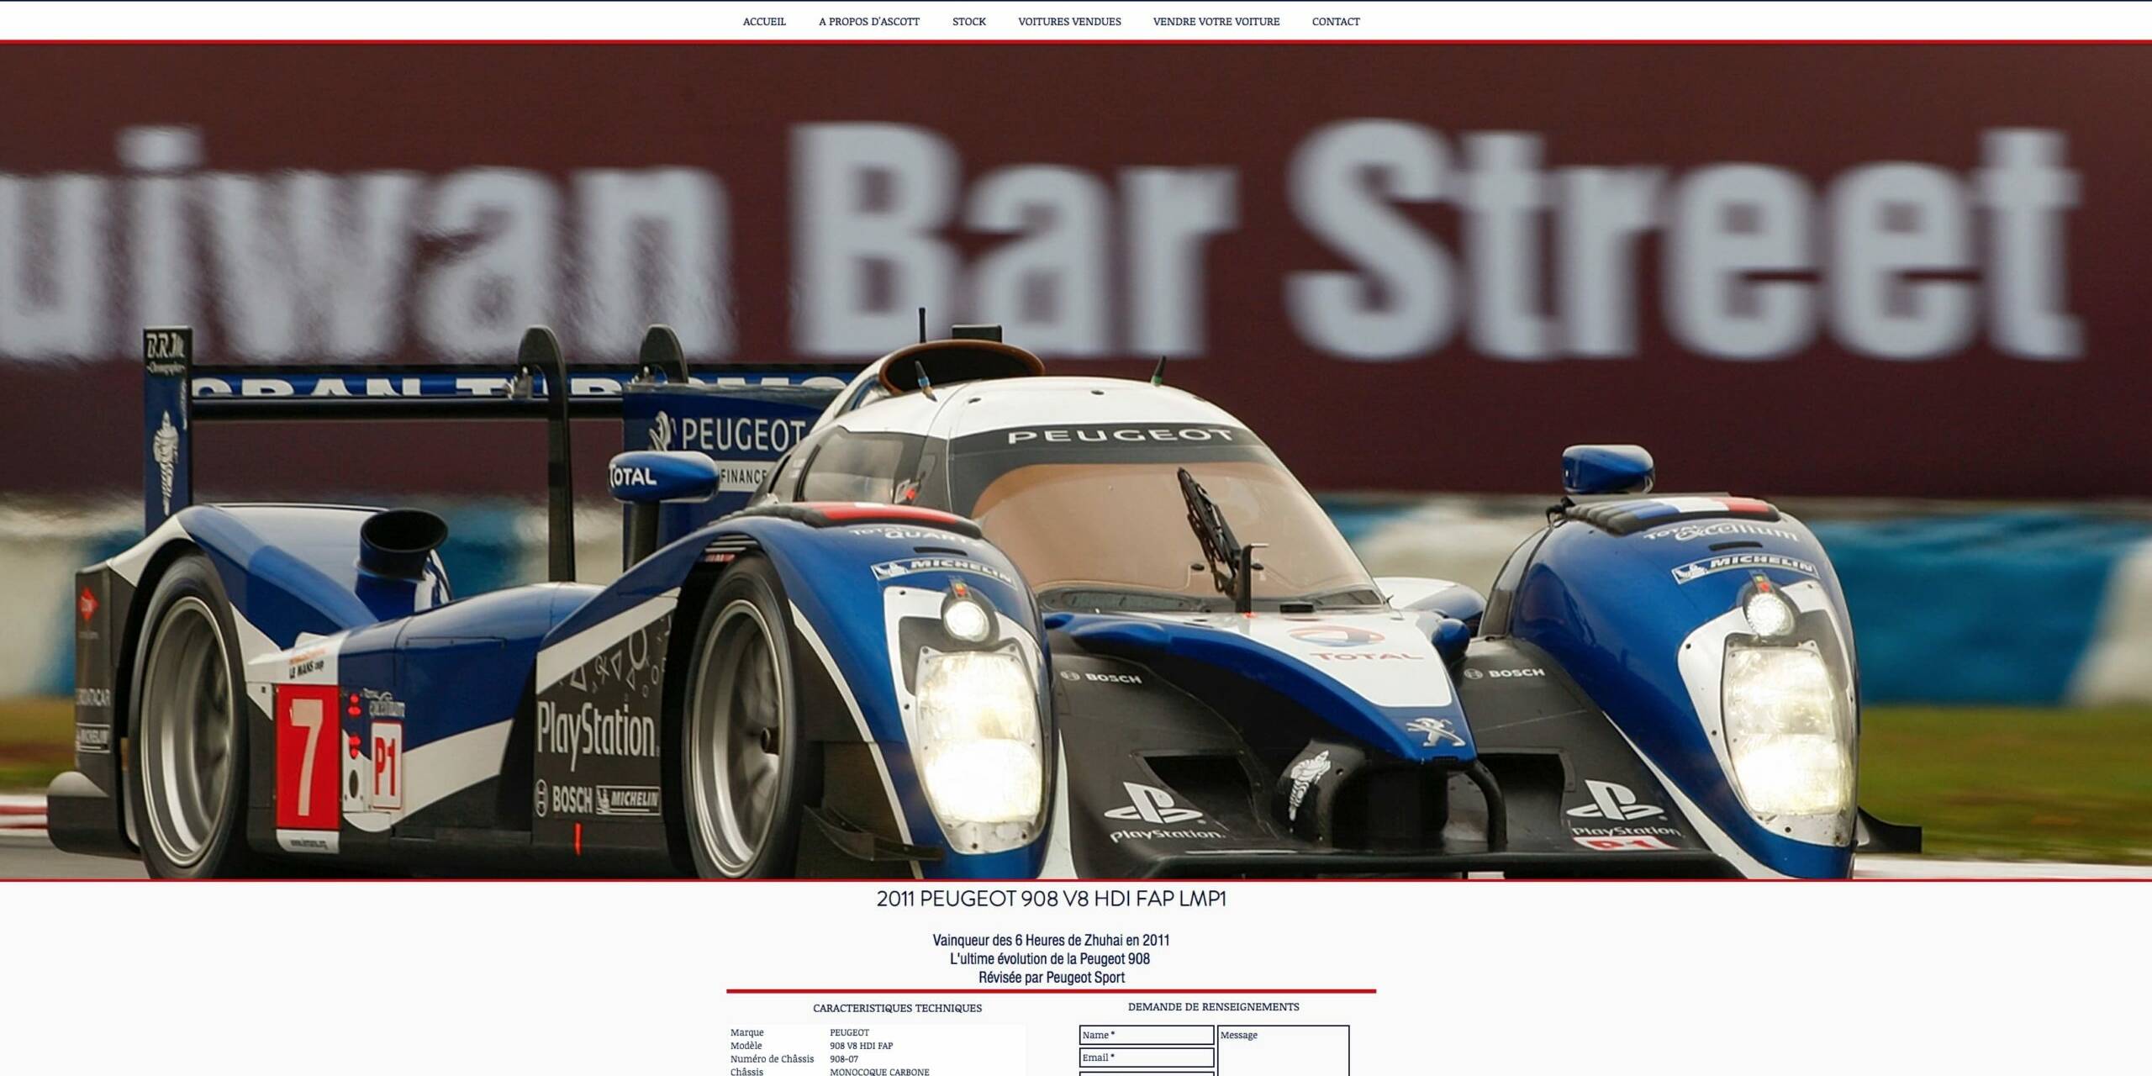The image size is (2152, 1076).
Task: Click the DEMANDE DE RENSEIGNEMENTS heading
Action: 1213,1006
